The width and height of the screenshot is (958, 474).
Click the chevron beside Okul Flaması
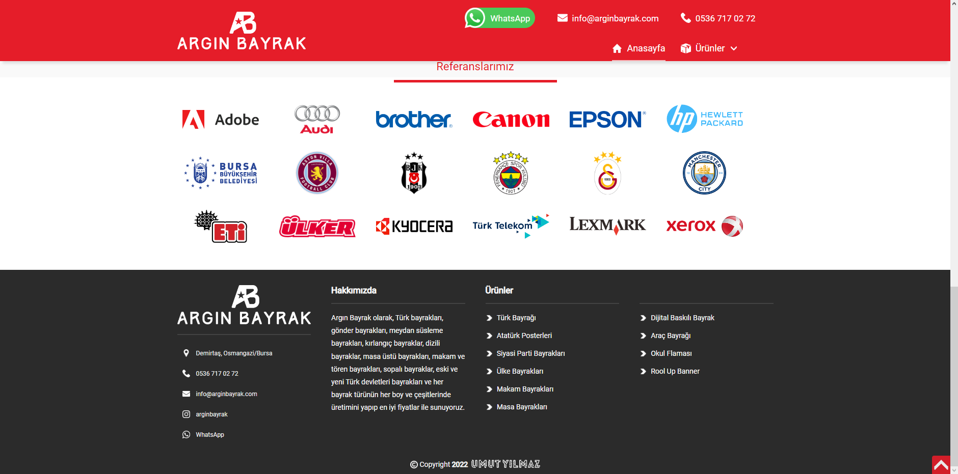(x=643, y=354)
